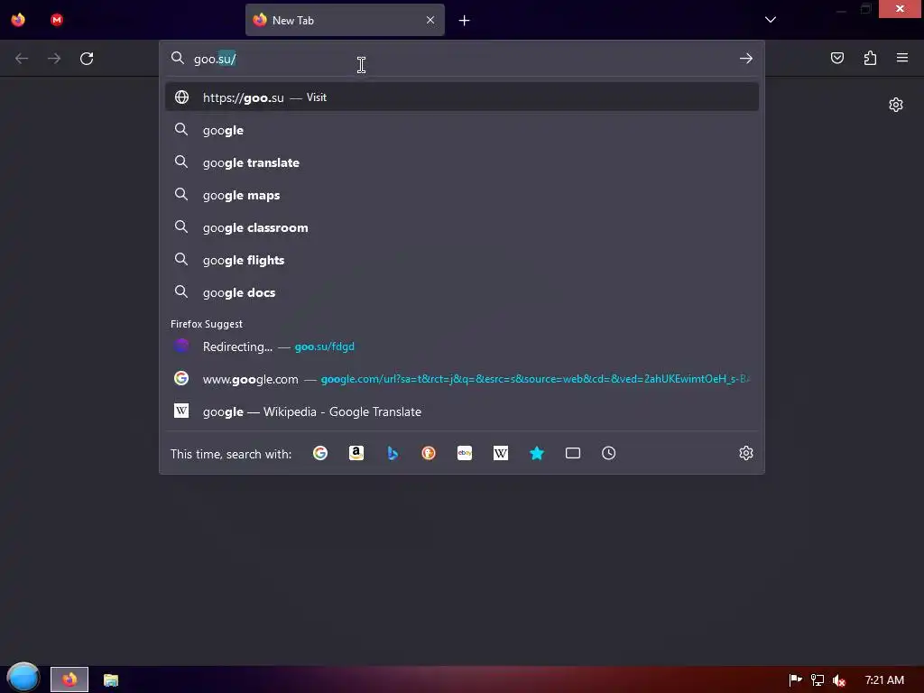
Task: Open network status tray icon
Action: (818, 680)
